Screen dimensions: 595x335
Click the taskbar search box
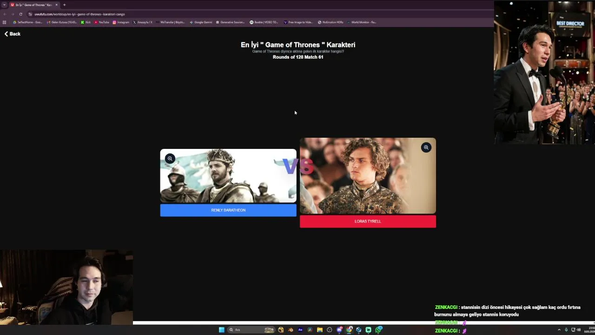(251, 330)
